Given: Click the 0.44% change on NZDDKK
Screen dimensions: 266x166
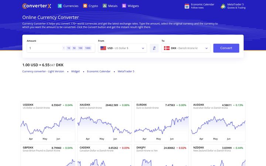Looking at the screenshot, I should click(x=239, y=148).
